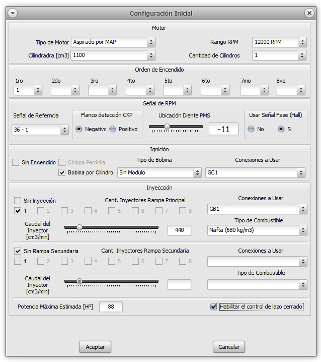Check the Chispa Perdidia checkbox
Viewport: 321px width, 362px height.
pos(62,162)
